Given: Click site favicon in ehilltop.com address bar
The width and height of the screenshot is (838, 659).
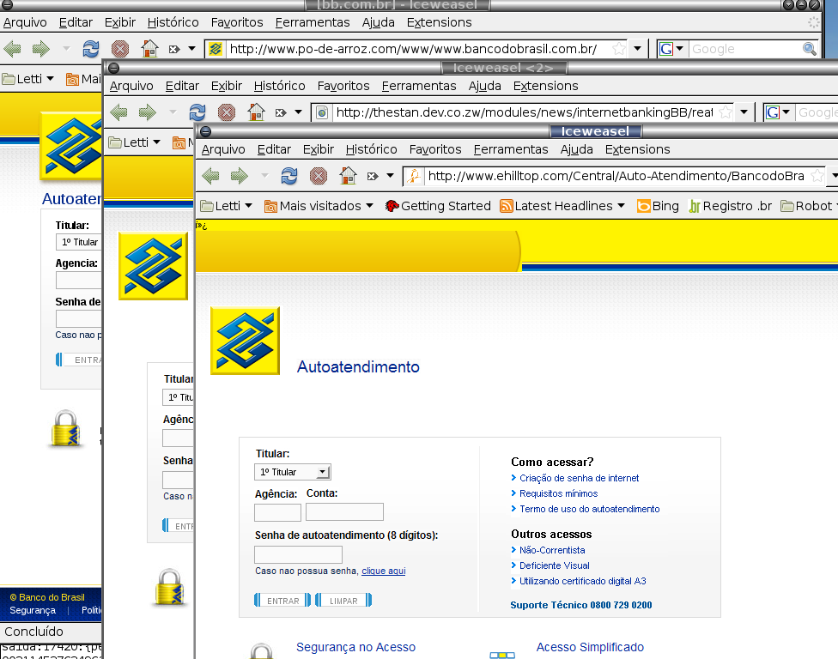Looking at the screenshot, I should (413, 176).
